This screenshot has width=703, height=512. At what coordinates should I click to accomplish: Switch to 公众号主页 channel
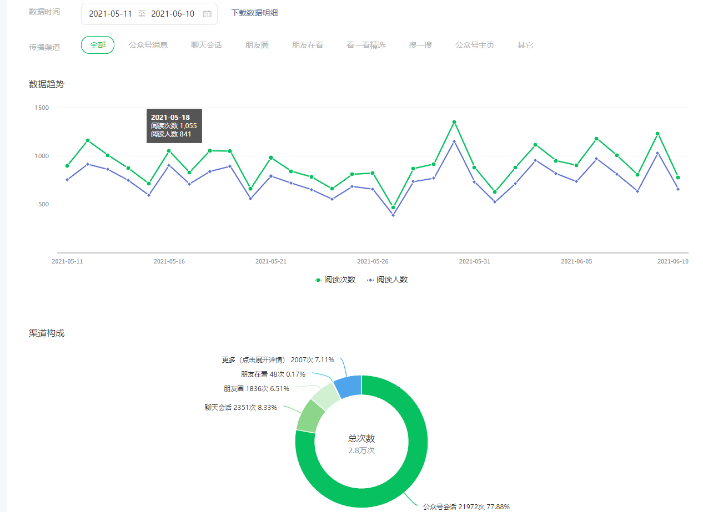tap(475, 45)
